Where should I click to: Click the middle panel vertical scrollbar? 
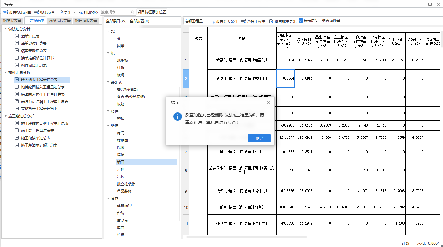pyautogui.click(x=179, y=154)
